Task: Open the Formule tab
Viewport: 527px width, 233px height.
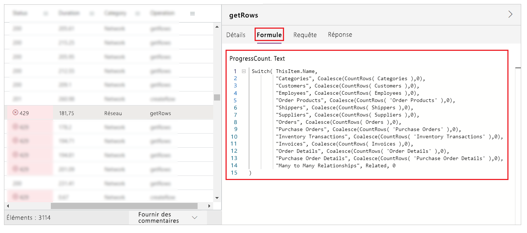Action: coord(269,35)
